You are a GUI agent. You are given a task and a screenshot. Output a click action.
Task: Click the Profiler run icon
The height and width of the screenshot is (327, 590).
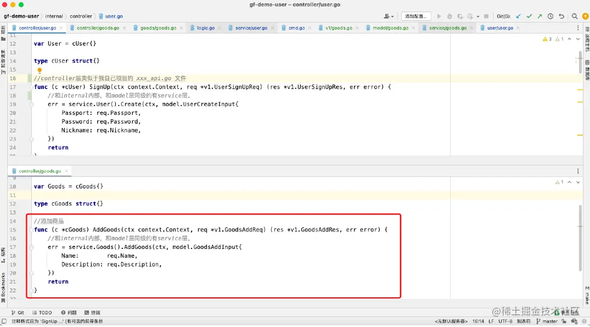click(x=470, y=16)
